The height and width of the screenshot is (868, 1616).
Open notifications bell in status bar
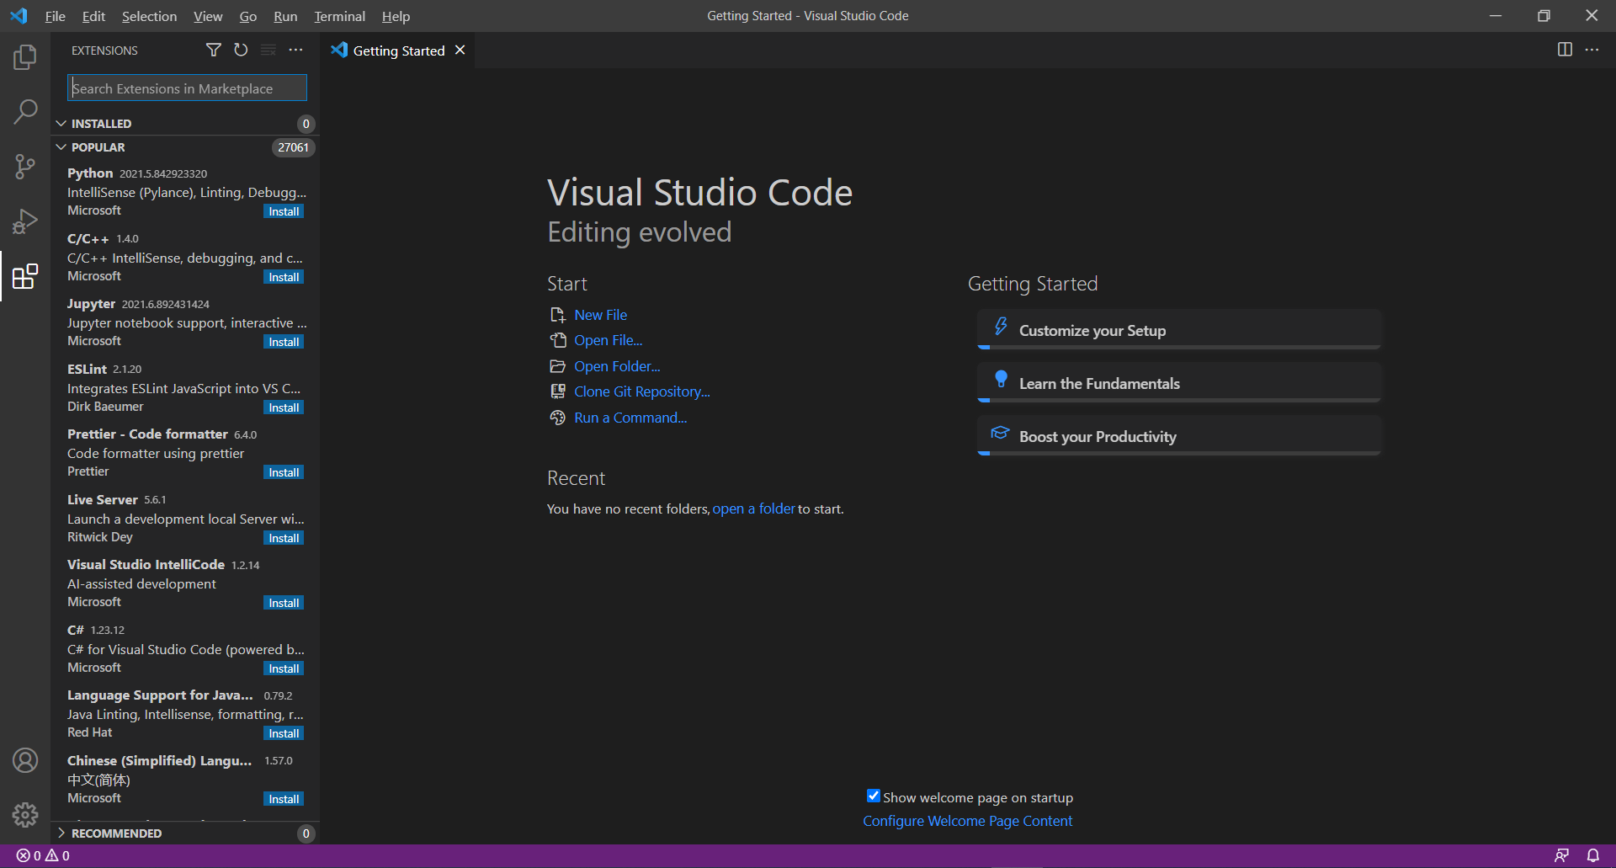(x=1593, y=855)
